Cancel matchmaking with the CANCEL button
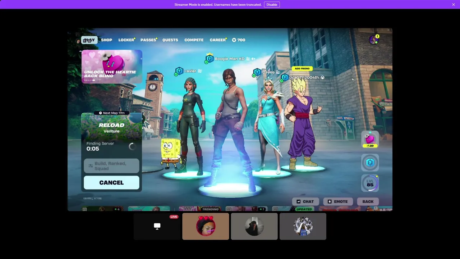The image size is (460, 259). click(111, 183)
